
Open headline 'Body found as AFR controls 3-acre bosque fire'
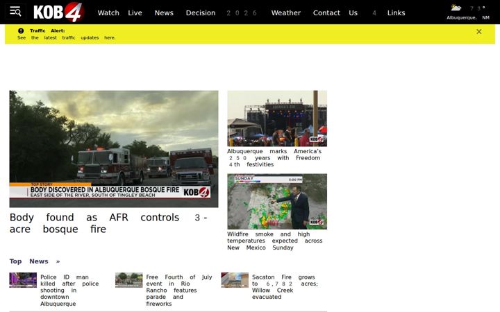coord(108,223)
